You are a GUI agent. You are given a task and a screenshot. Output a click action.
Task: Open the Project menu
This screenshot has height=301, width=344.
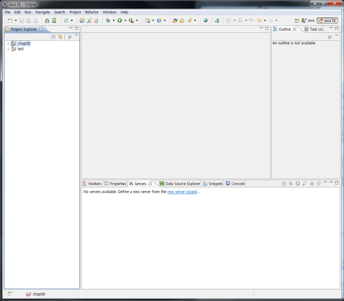75,12
